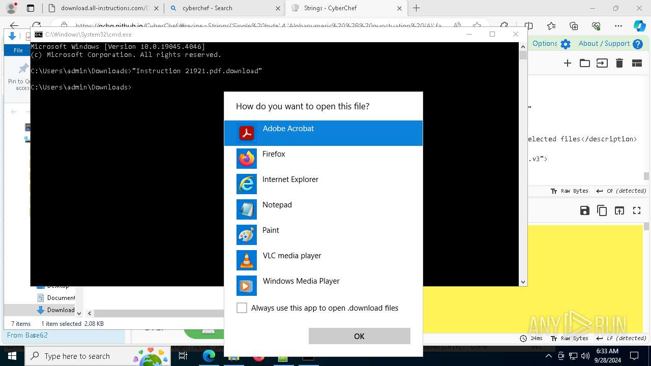Open the Windows Start menu
651x366 pixels.
(12, 356)
